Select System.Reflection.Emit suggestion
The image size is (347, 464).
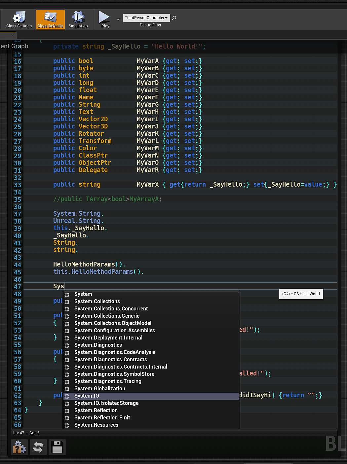coord(102,418)
